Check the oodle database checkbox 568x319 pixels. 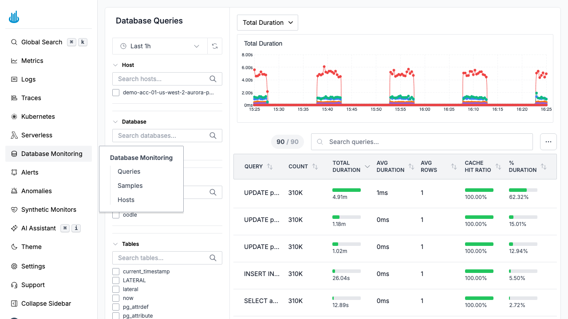[116, 215]
